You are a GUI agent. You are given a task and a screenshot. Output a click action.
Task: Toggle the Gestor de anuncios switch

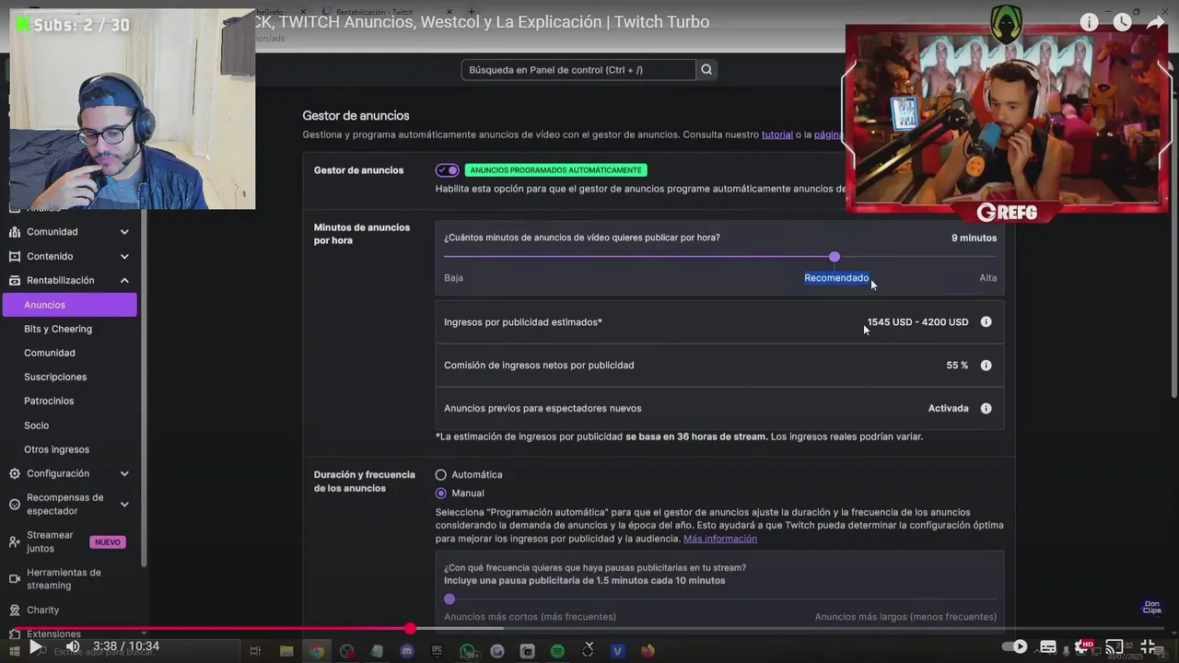[448, 170]
